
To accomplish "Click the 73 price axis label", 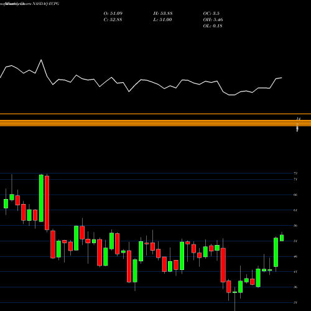I will (295, 173).
